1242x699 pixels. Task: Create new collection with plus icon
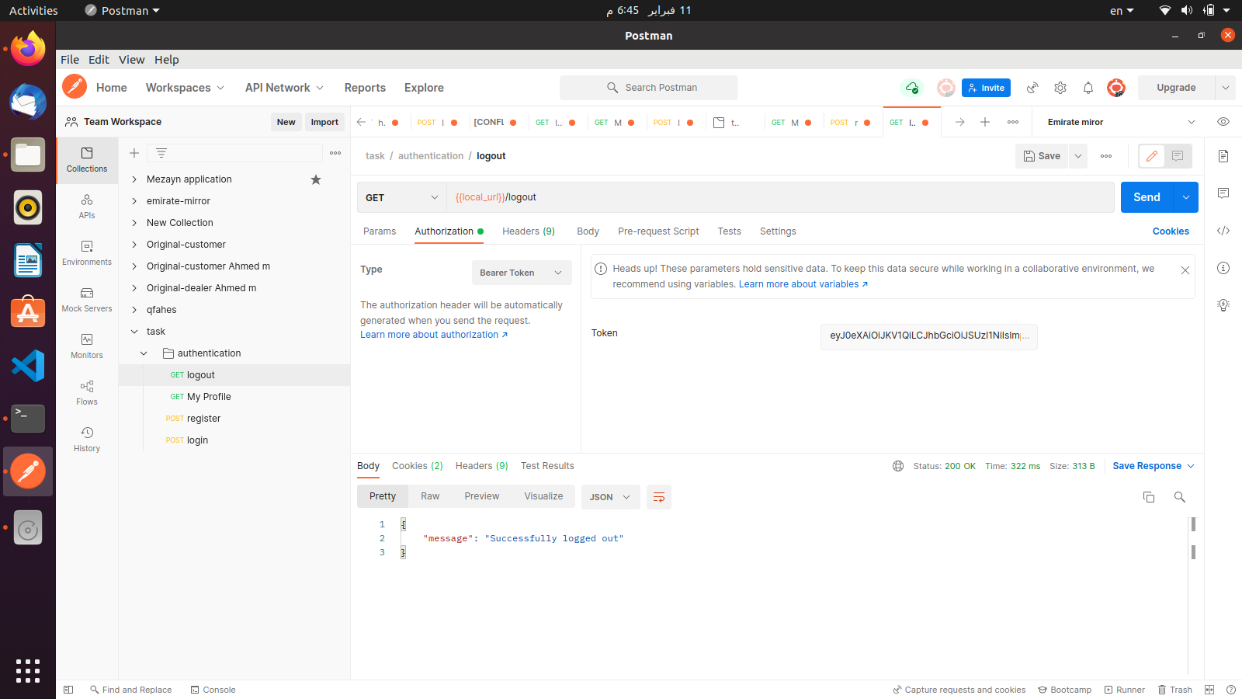(x=134, y=153)
